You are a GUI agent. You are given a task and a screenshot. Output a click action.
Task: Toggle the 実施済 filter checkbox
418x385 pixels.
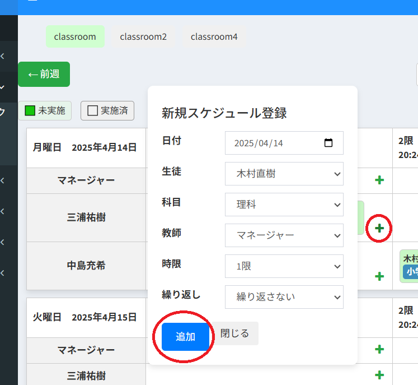pyautogui.click(x=92, y=110)
